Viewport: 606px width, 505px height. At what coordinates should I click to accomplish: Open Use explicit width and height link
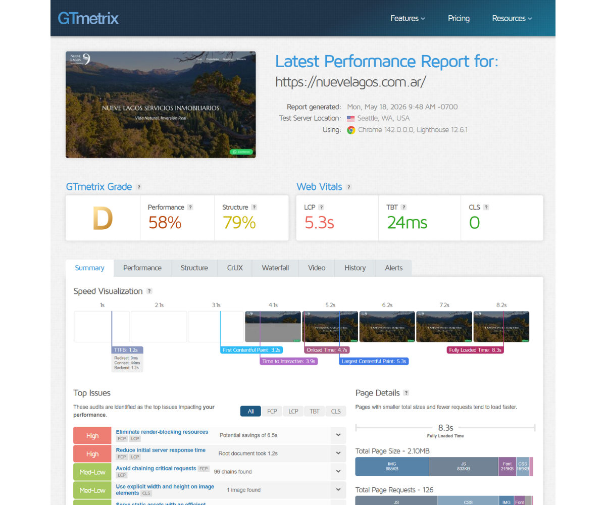165,489
